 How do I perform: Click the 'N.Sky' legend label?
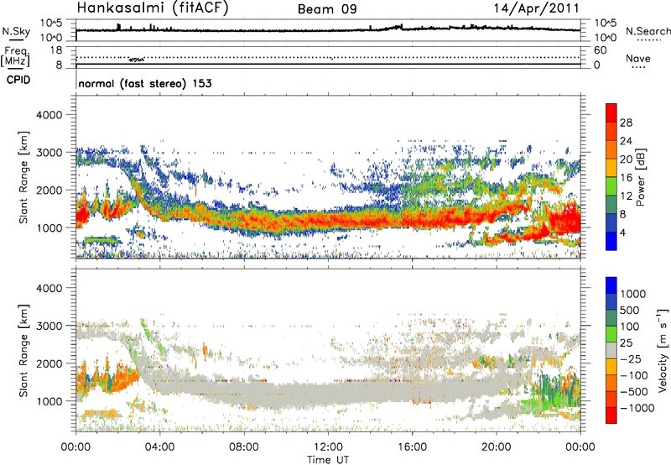click(16, 31)
